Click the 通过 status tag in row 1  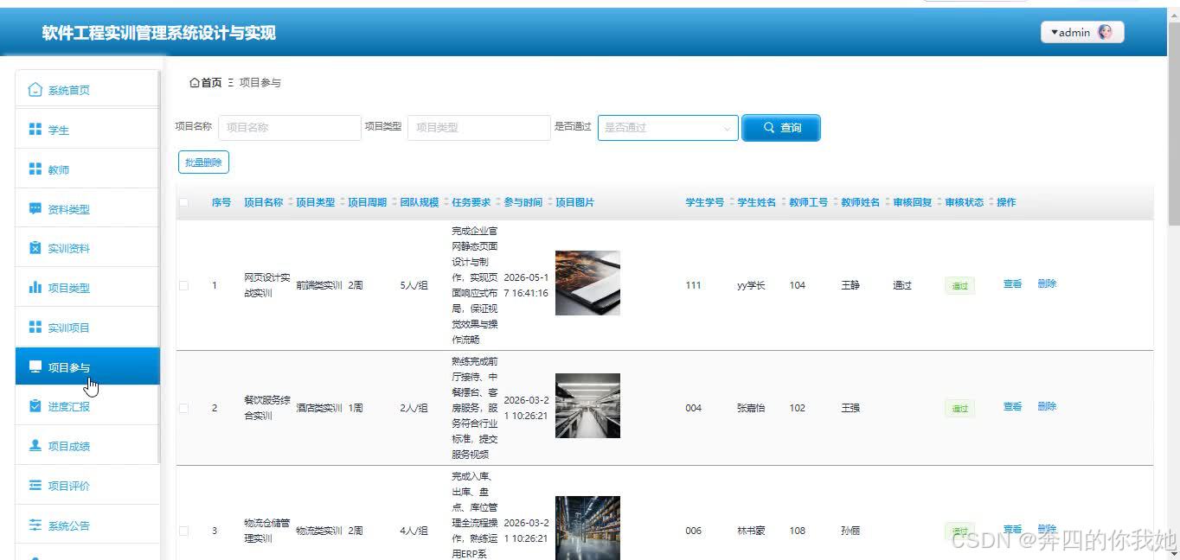[x=959, y=286]
